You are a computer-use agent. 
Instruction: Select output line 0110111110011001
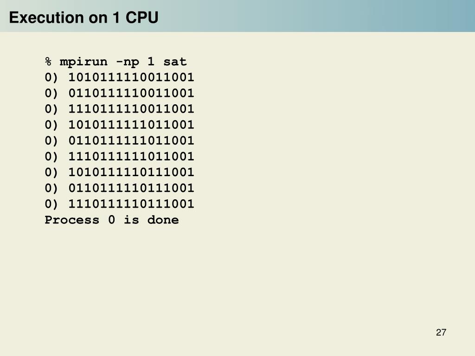pyautogui.click(x=119, y=93)
